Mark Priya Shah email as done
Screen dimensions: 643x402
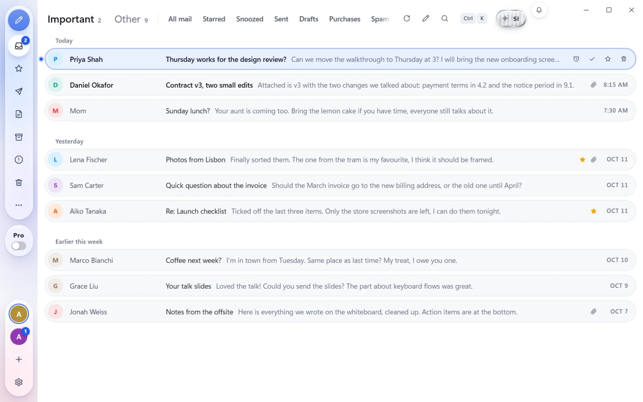tap(592, 59)
